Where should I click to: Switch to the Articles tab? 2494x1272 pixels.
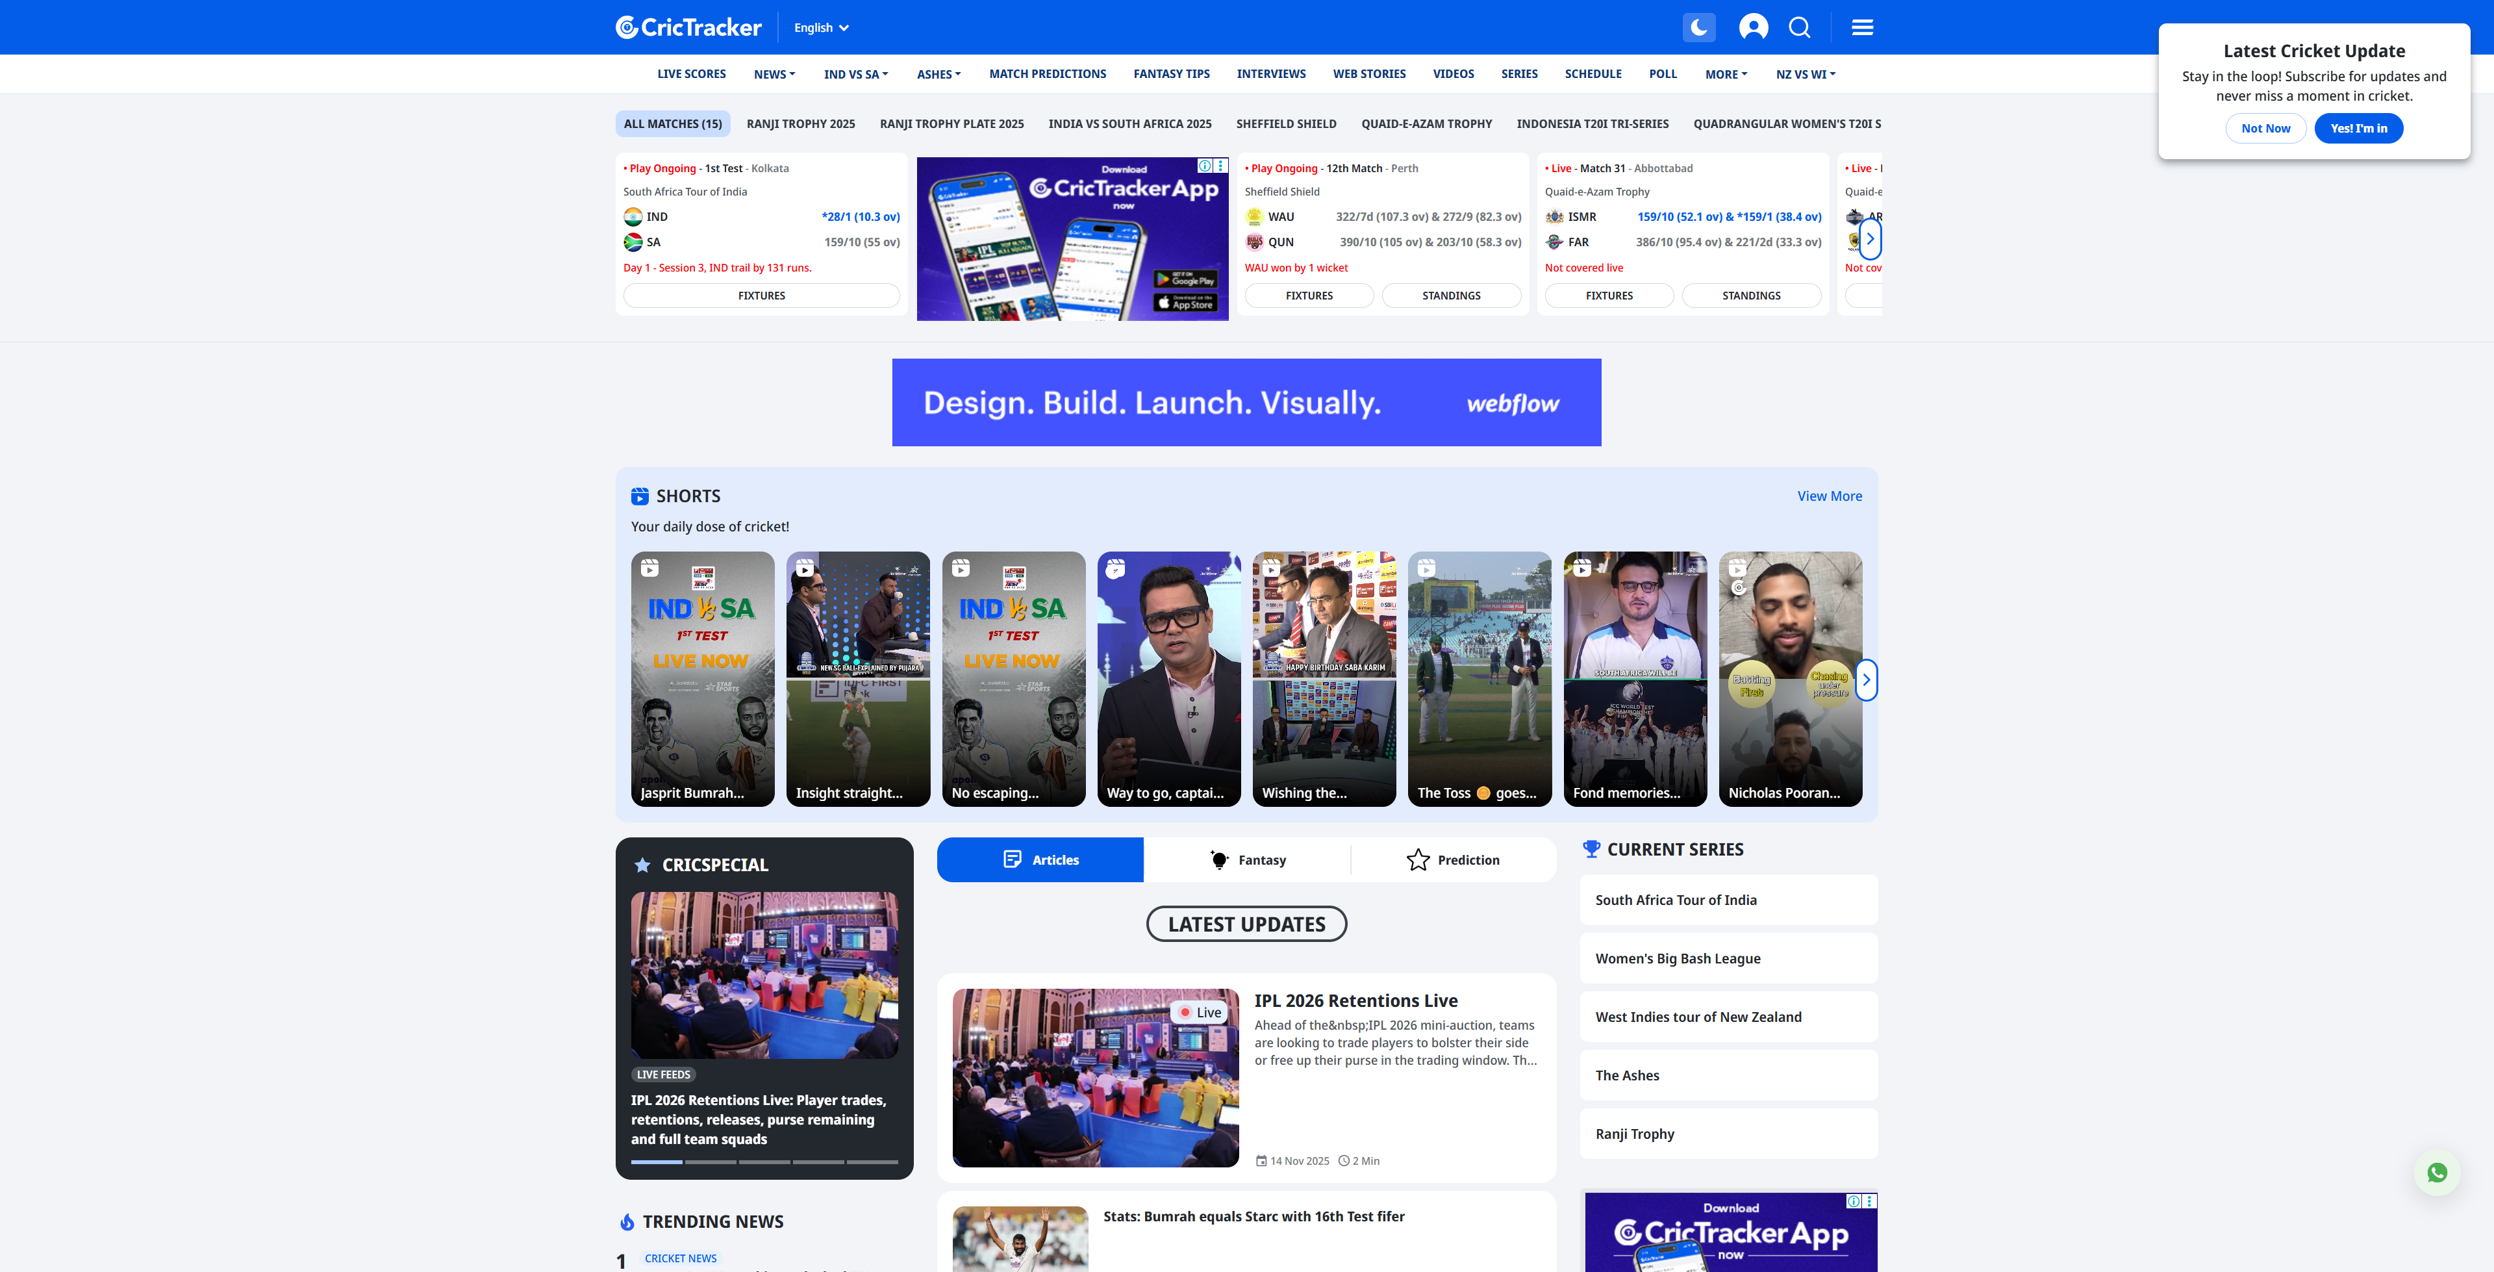pyautogui.click(x=1040, y=860)
